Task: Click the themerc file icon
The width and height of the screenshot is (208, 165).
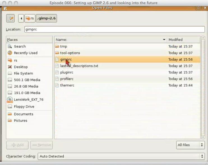Action: point(57,85)
